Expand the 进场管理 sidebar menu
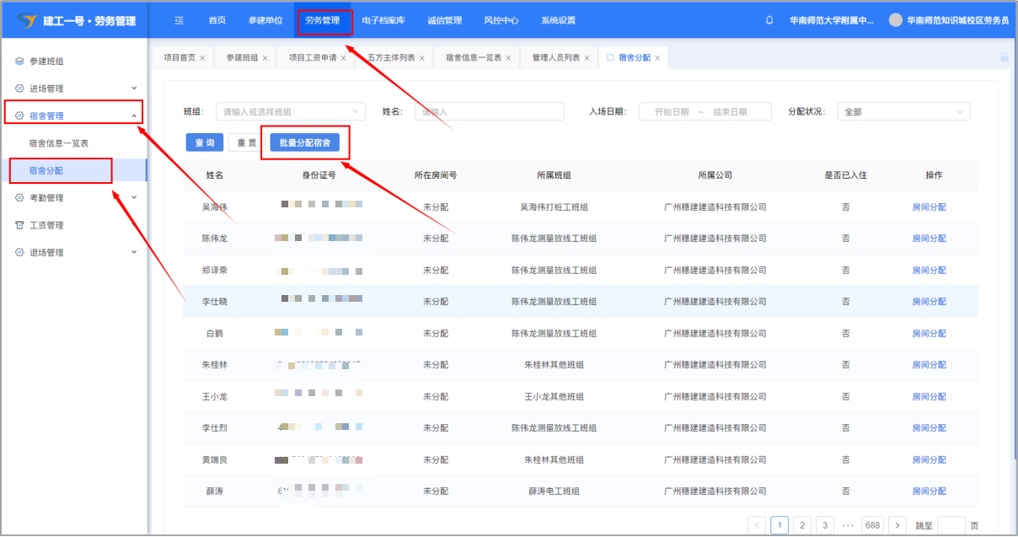The height and width of the screenshot is (537, 1018). 134,89
